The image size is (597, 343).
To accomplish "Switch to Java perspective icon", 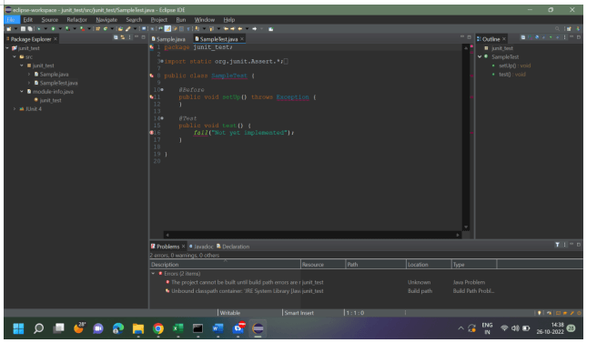I will pyautogui.click(x=579, y=29).
